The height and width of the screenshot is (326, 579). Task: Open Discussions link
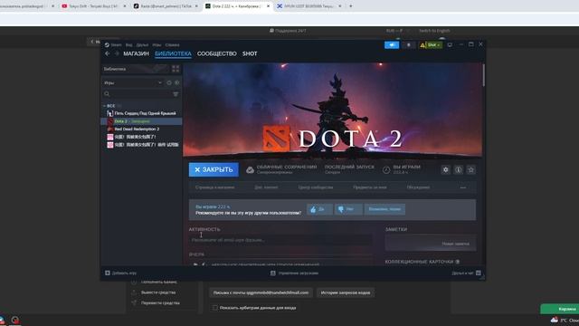coord(418,187)
